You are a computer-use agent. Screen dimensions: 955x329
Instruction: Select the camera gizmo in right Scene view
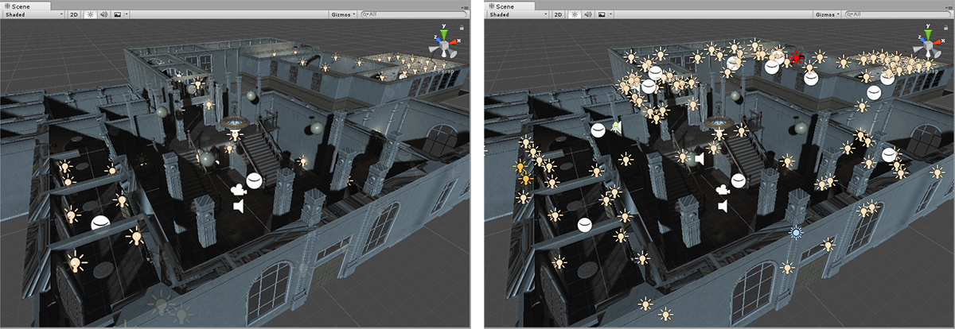click(x=722, y=189)
